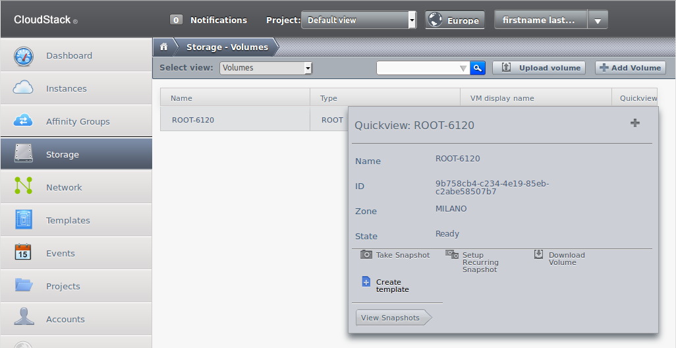Click the blue search magnifier button
The image size is (676, 348).
click(477, 68)
